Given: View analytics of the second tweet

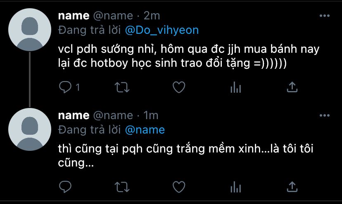Looking at the screenshot, I should [x=235, y=187].
